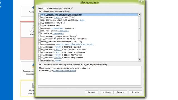178x100 pixels.
Task: Enable 'с отметкой действие' checkbox
Action: tap(39, 33)
